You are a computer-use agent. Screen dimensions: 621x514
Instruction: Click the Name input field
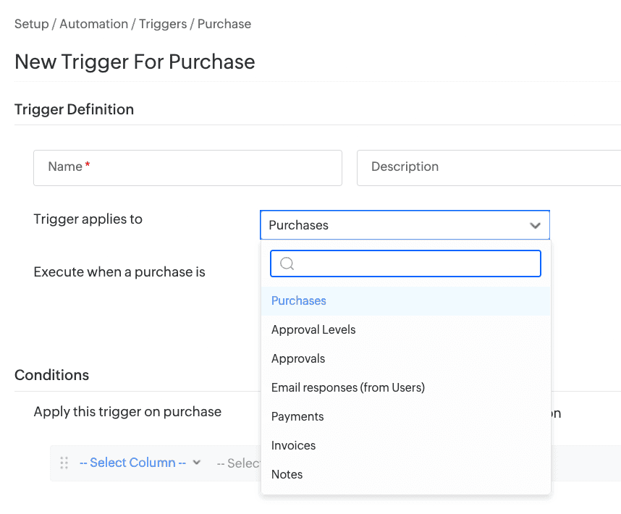pyautogui.click(x=187, y=168)
